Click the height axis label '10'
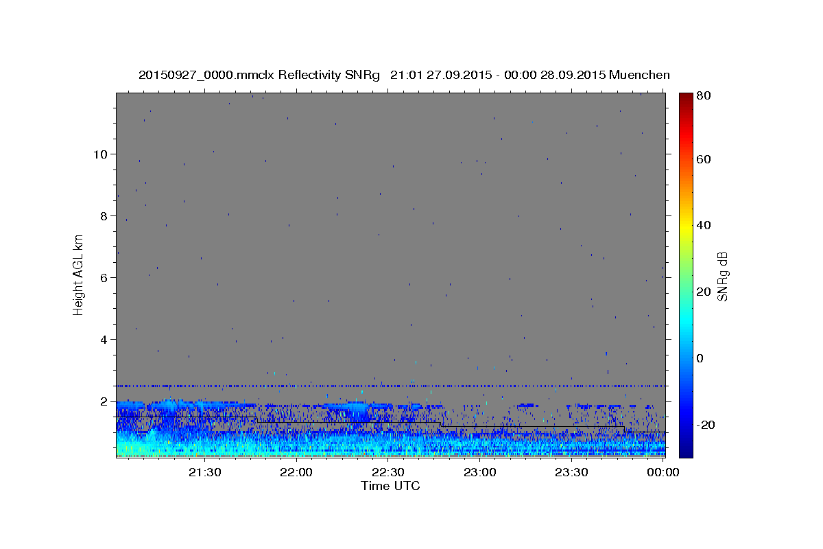This screenshot has height=549, width=823. click(100, 154)
